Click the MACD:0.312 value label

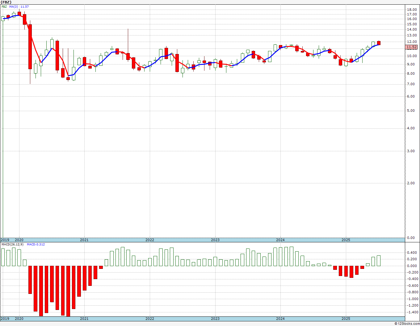click(36, 244)
